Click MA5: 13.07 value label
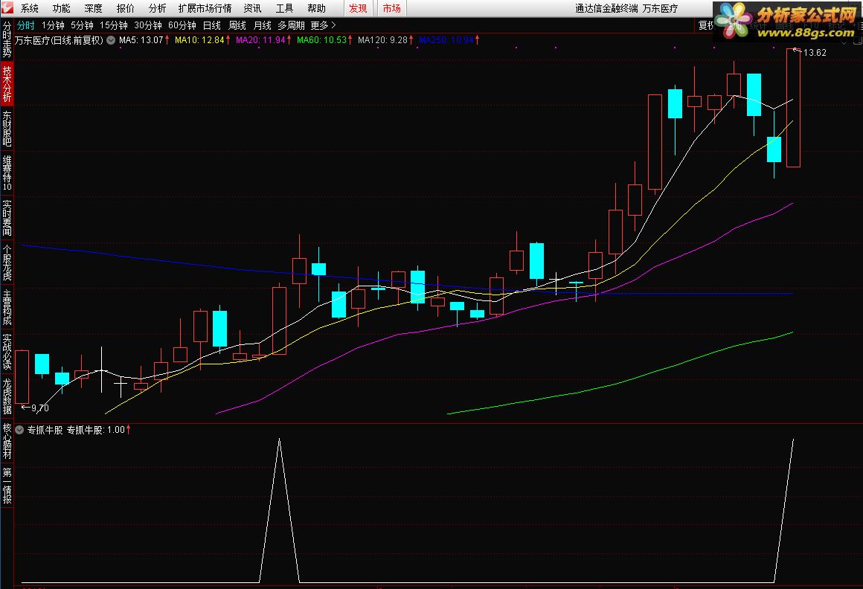 tap(141, 40)
